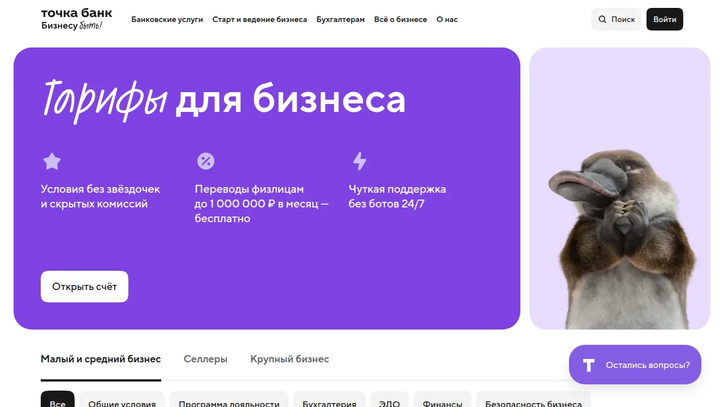724x407 pixels.
Task: Click the text Условия без звёздочек и скрытых комиссий
Action: (x=100, y=196)
